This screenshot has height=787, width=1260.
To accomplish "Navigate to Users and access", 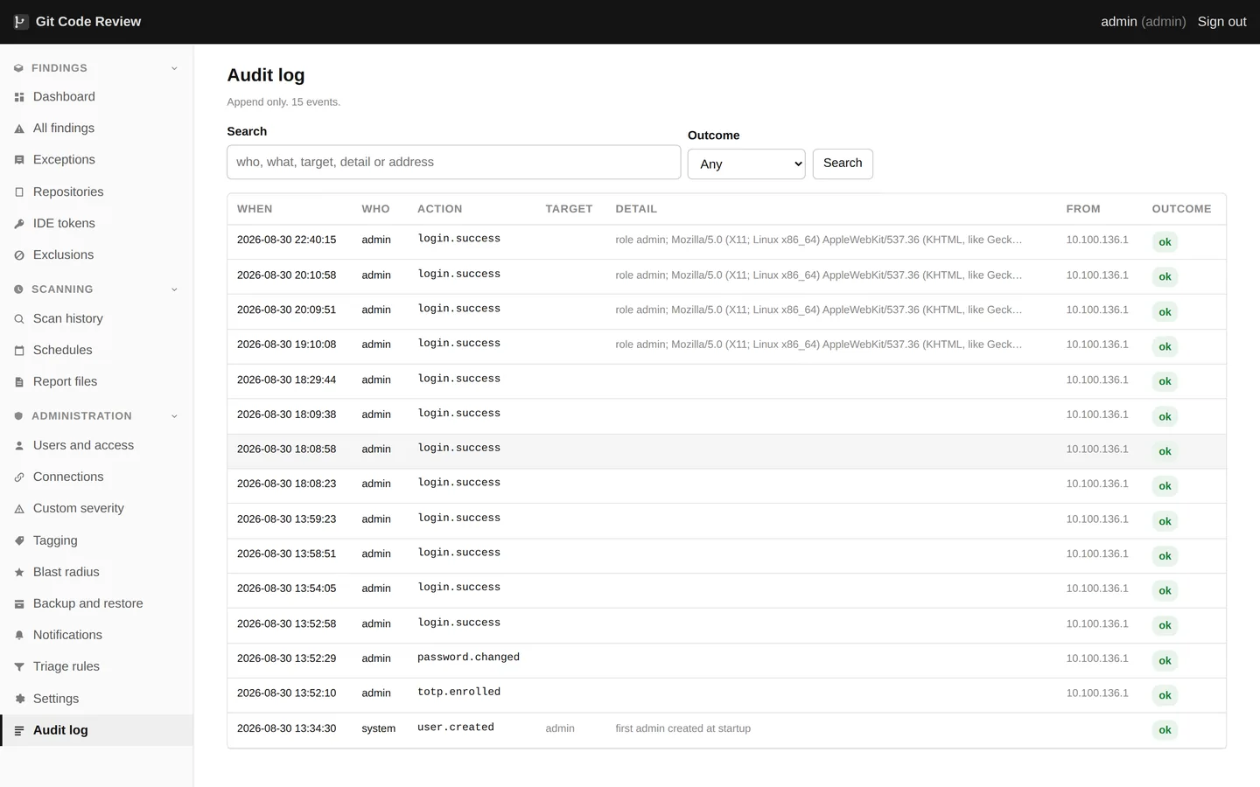I will 96,446.
